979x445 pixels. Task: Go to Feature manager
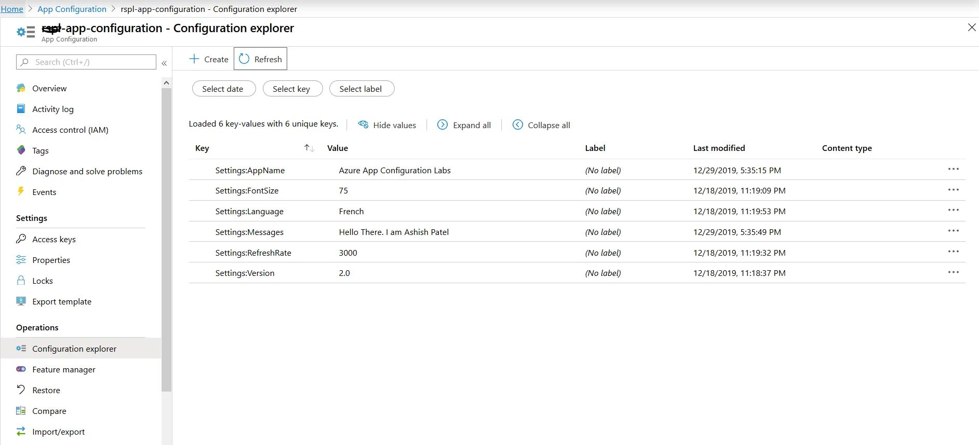pyautogui.click(x=64, y=369)
